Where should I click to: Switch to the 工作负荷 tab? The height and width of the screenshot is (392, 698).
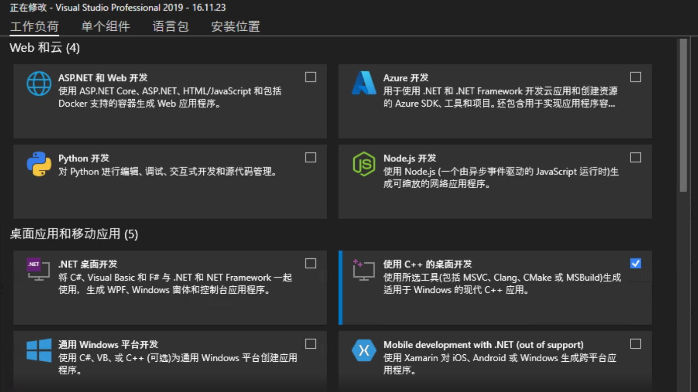pos(34,27)
